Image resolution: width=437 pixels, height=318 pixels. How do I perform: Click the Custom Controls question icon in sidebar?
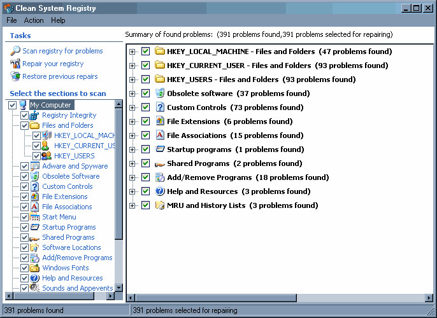pos(34,186)
